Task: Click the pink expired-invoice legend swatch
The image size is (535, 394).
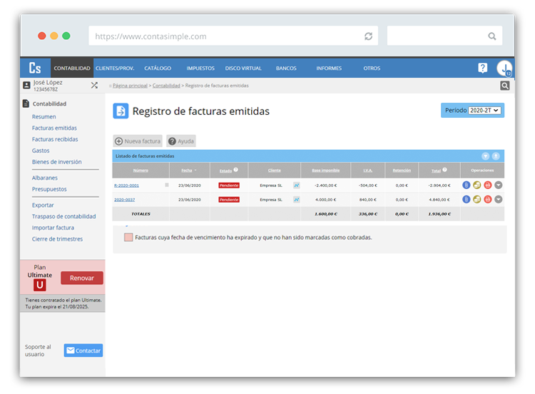Action: [128, 237]
